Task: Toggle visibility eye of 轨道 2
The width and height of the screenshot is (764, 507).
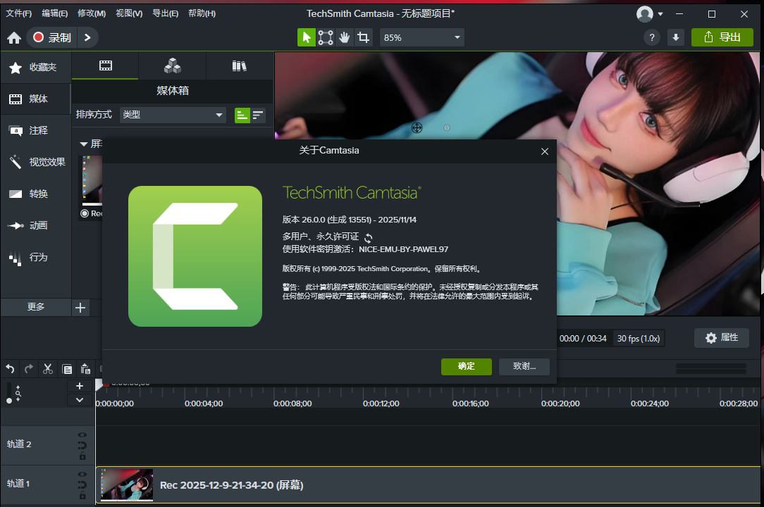Action: 82,435
